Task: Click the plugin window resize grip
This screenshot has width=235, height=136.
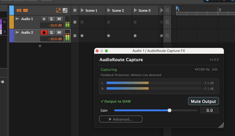Action: point(221,125)
